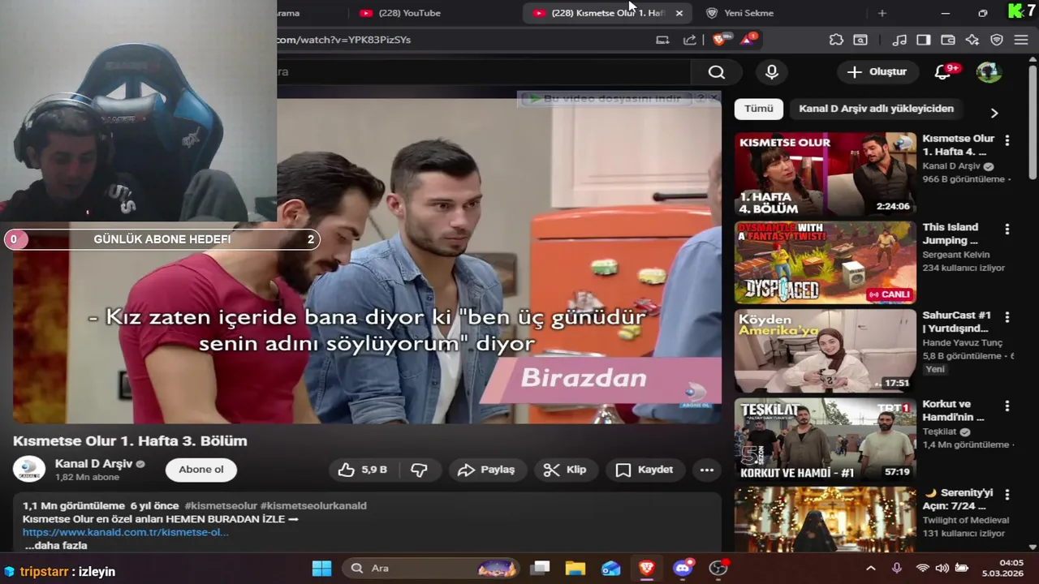Image resolution: width=1039 pixels, height=584 pixels.
Task: Toggle the browser sidebar panel icon
Action: point(924,40)
